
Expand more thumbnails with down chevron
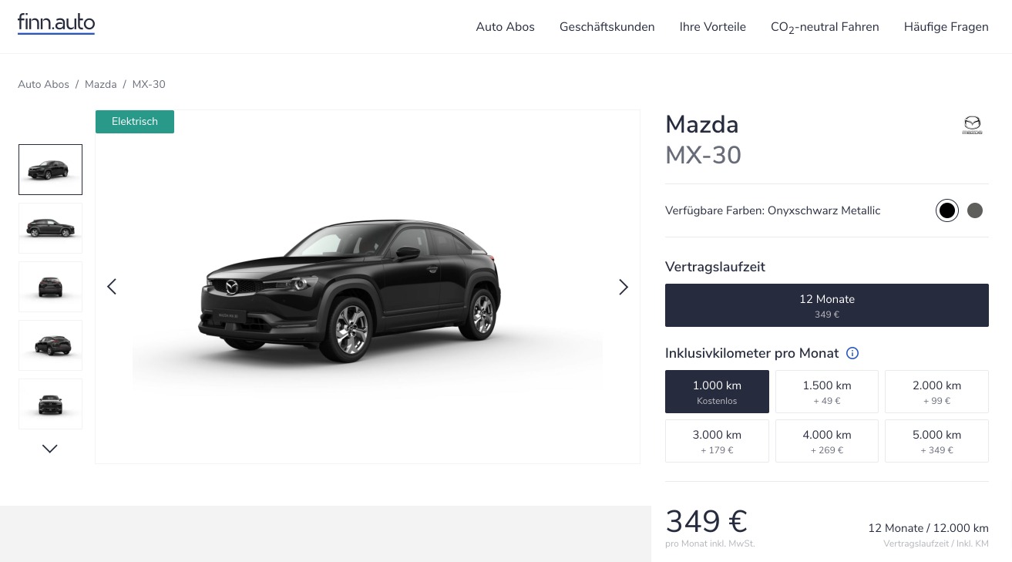[x=50, y=449]
